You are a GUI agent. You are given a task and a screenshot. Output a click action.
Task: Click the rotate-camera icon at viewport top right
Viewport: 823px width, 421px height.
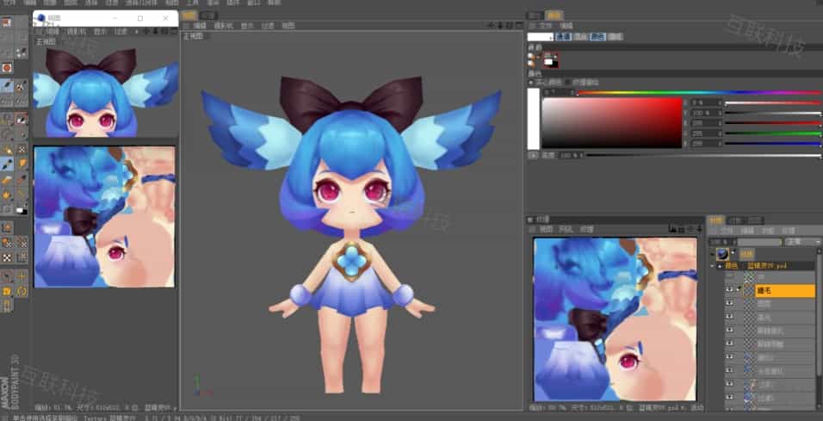[x=509, y=25]
